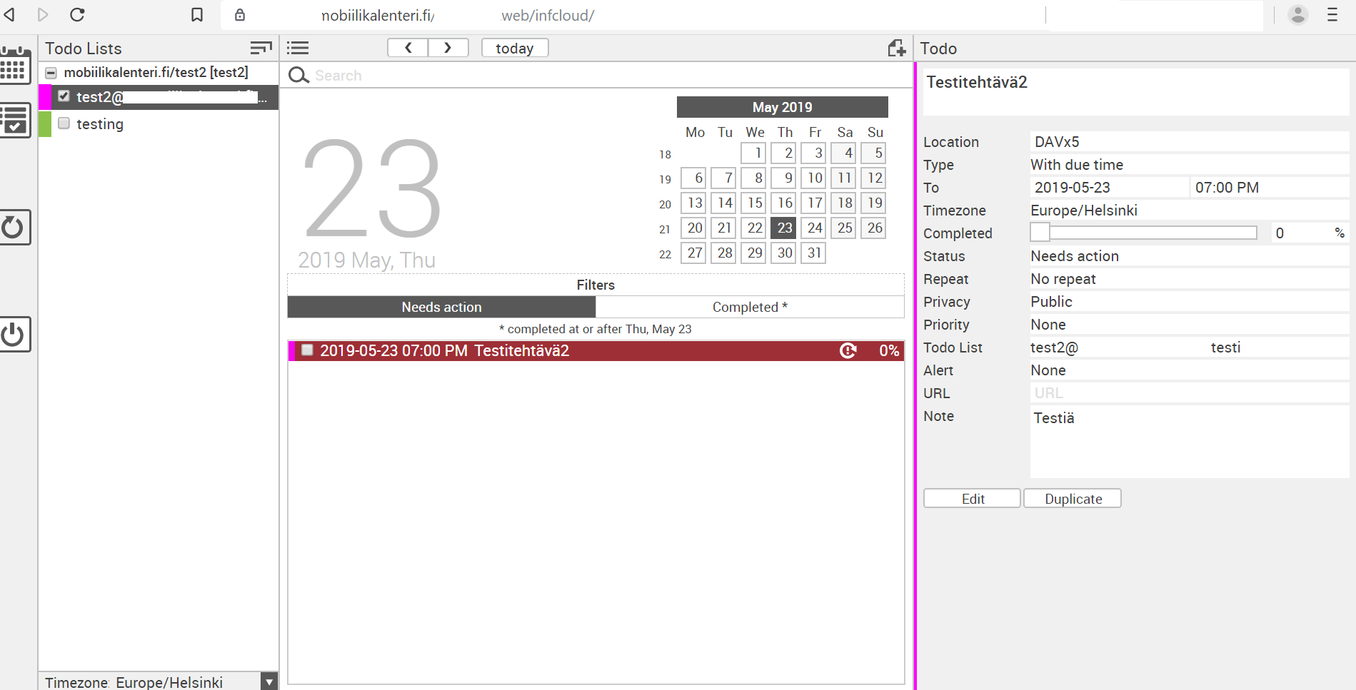Click the Completed percentage slider
The width and height of the screenshot is (1356, 690).
tap(1143, 233)
